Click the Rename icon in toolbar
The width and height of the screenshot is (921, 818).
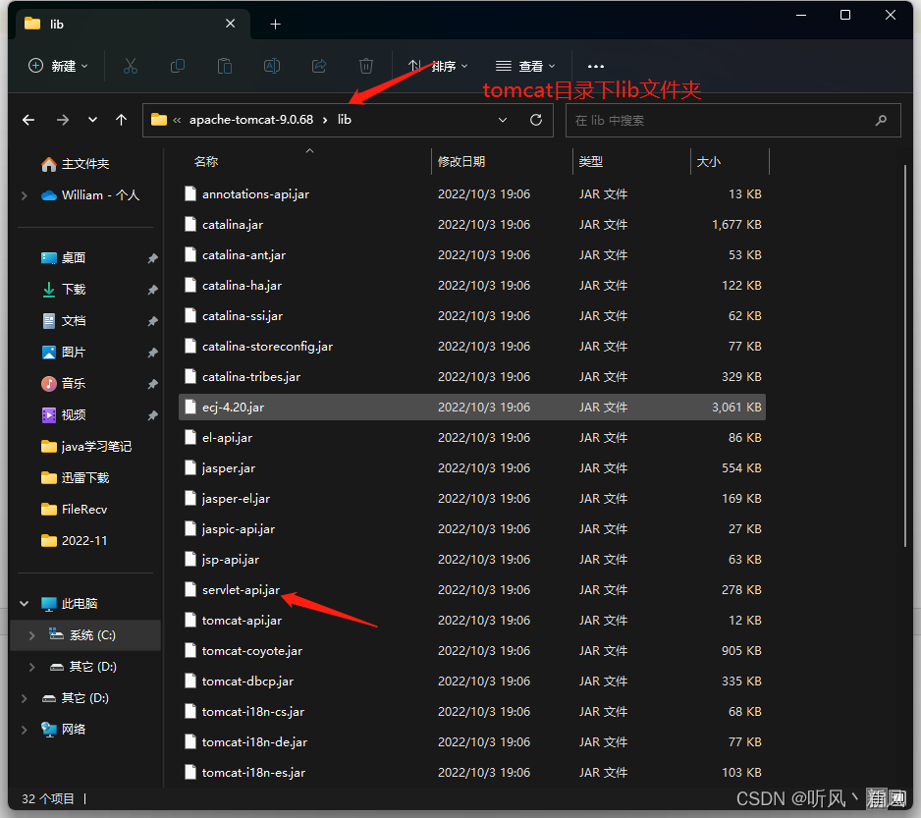(271, 66)
